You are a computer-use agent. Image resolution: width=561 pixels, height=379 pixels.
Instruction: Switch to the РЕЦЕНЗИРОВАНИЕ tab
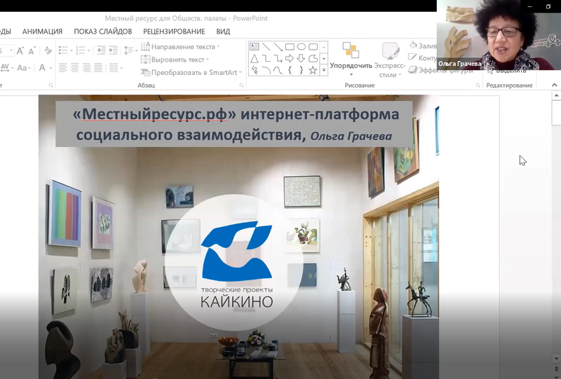(x=174, y=32)
